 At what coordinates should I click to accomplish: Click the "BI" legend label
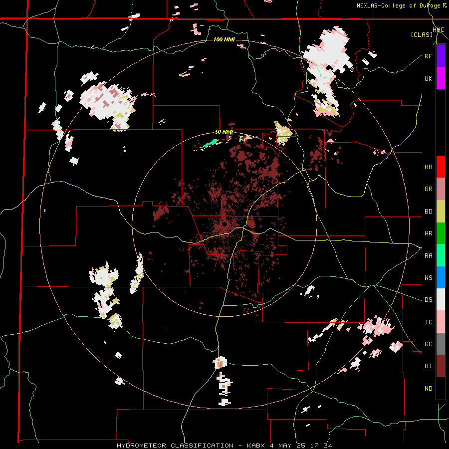click(x=428, y=366)
